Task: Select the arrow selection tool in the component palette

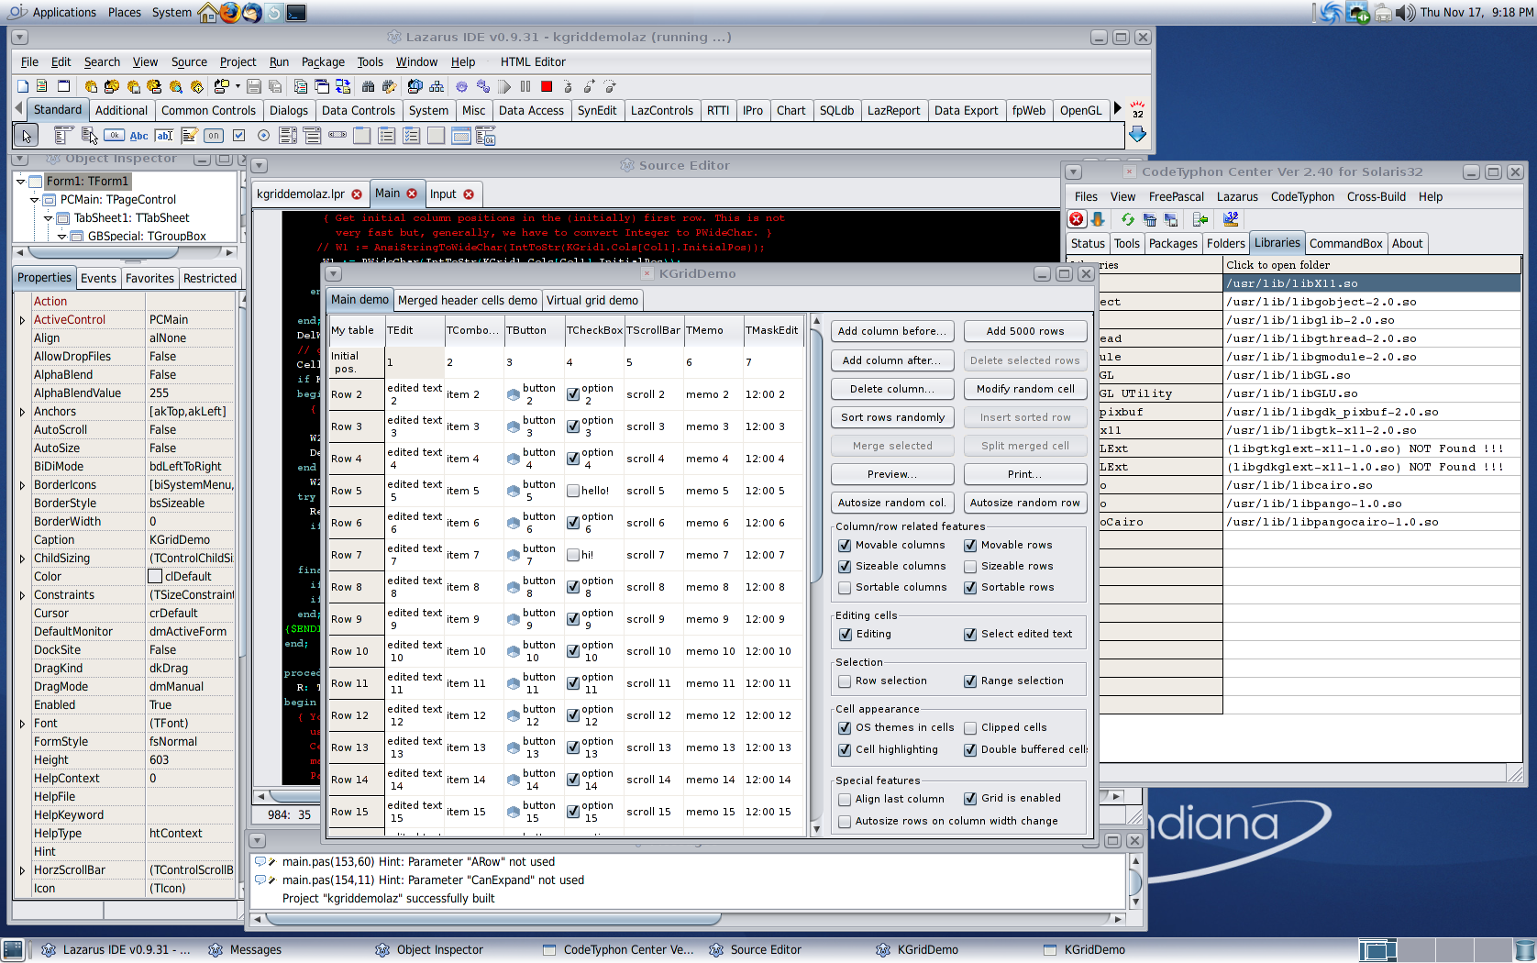Action: (26, 136)
